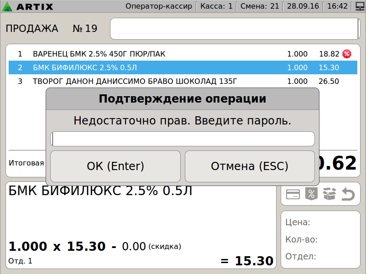The width and height of the screenshot is (366, 274).
Task: Select the БМК БИФИЛЮКС 2.5% 0.5Л row
Action: [x=183, y=67]
